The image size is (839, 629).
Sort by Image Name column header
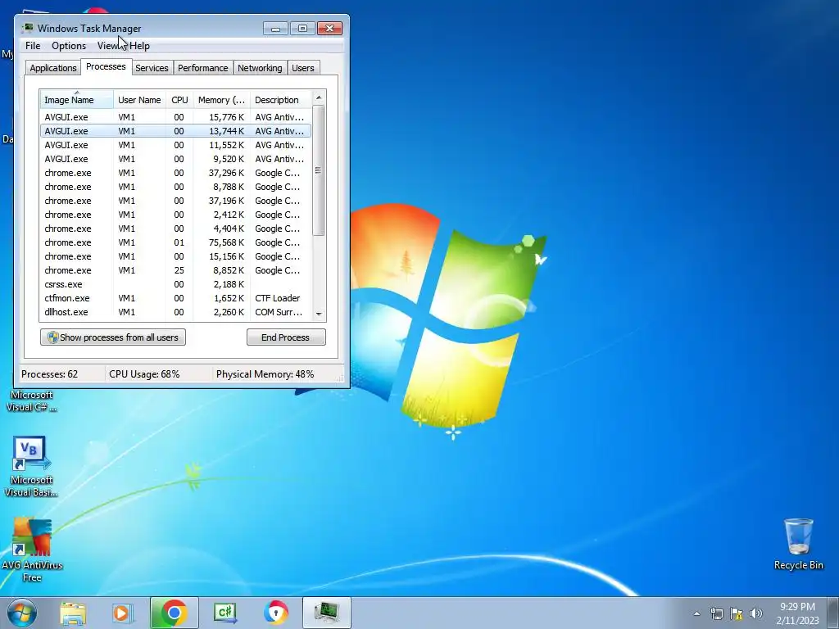(x=76, y=100)
